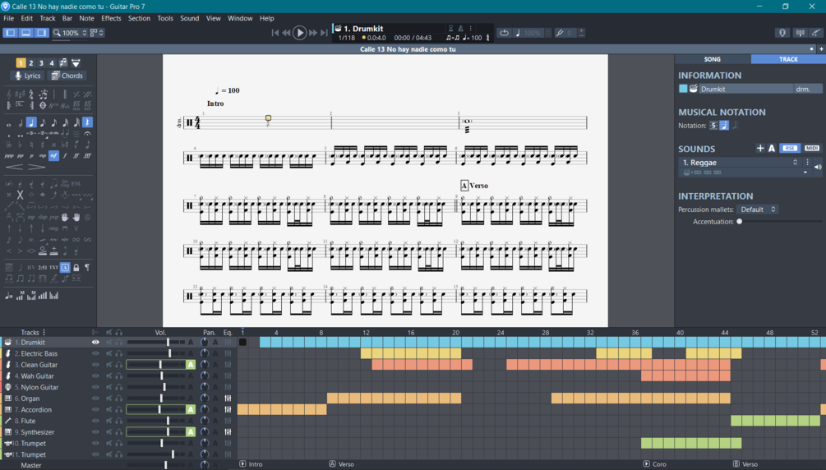Select the eighth note duration
Viewport: 826px width, 470px height.
pos(43,122)
